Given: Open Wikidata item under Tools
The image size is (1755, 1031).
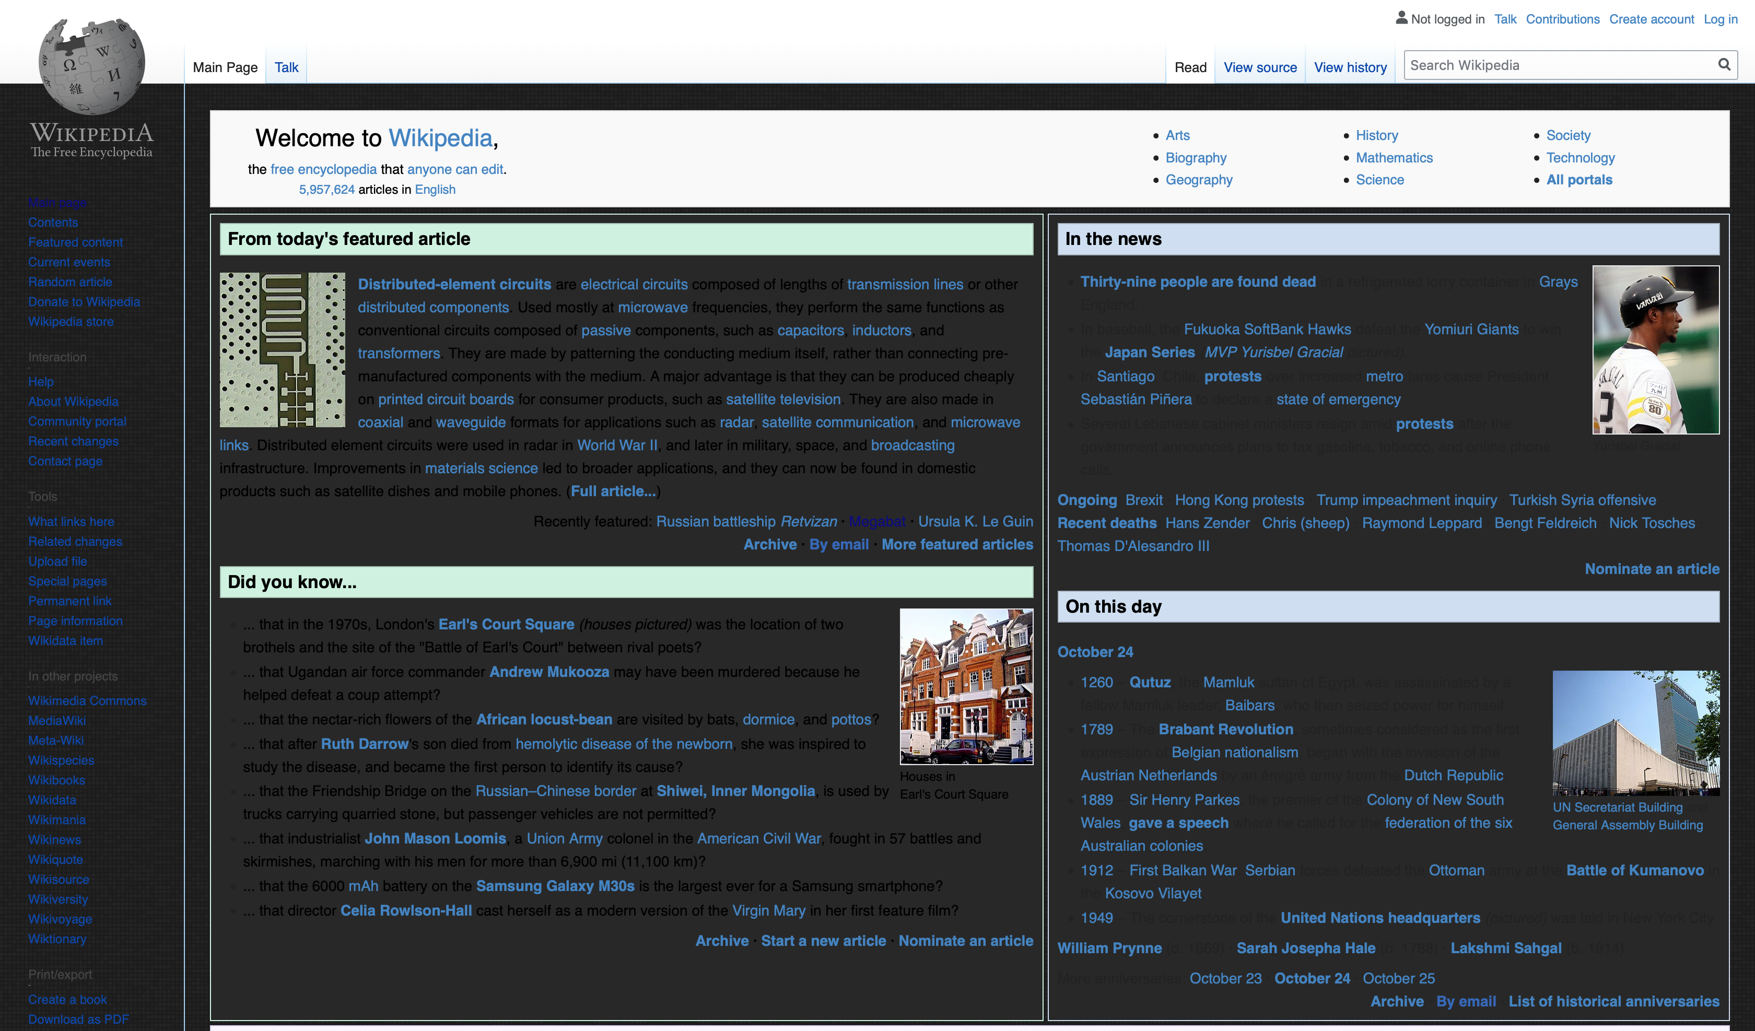Looking at the screenshot, I should [x=65, y=640].
